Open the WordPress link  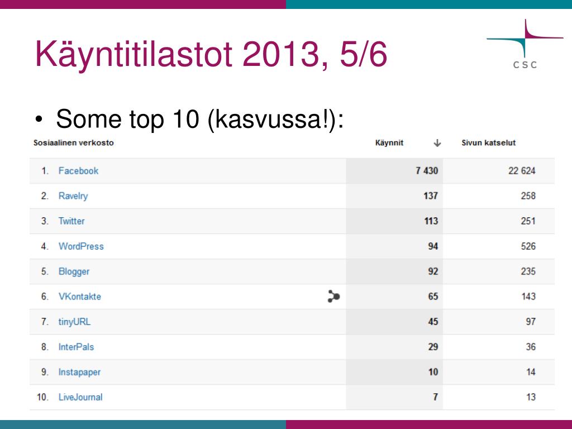[81, 246]
